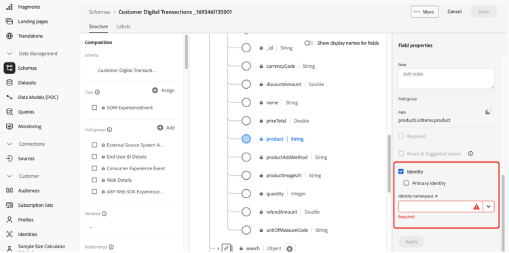Expand the search object tree node
Viewport: 509px width, 253px height.
tap(218, 249)
